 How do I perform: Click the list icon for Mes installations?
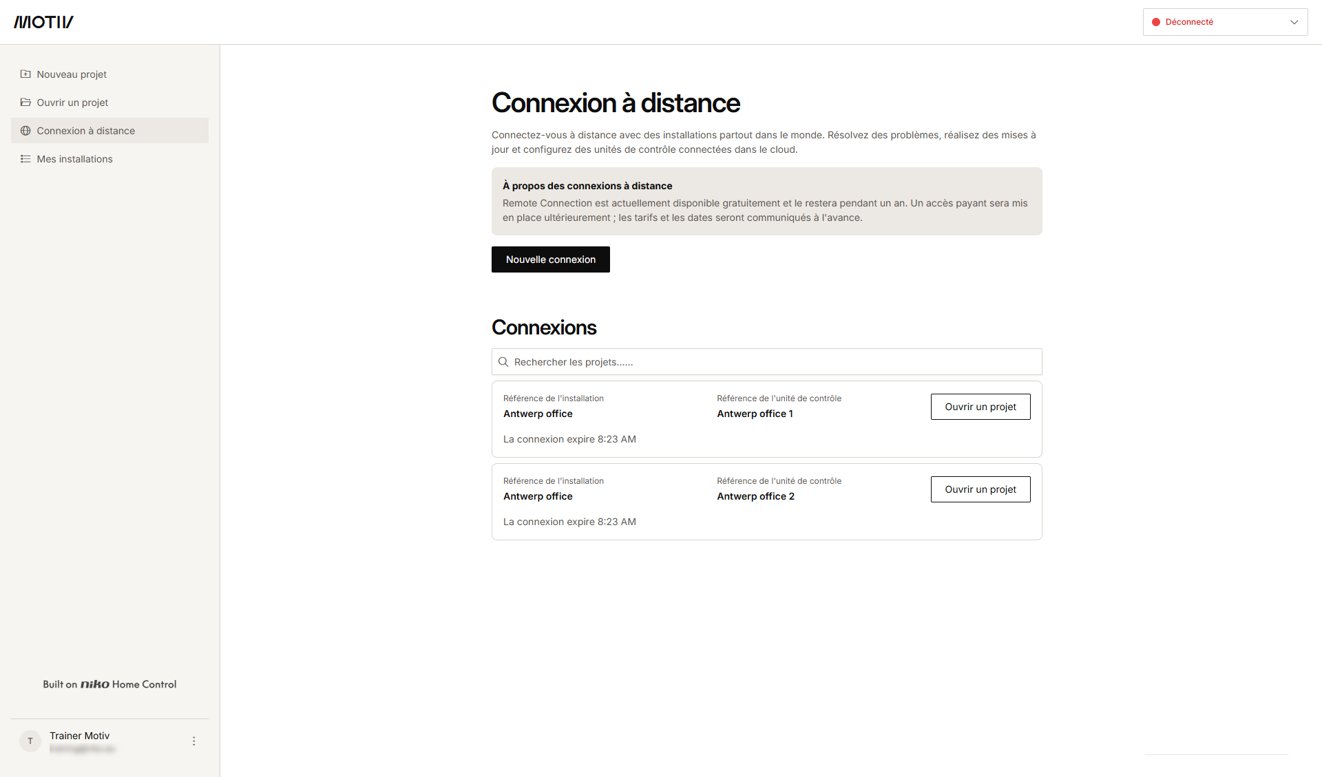coord(25,158)
